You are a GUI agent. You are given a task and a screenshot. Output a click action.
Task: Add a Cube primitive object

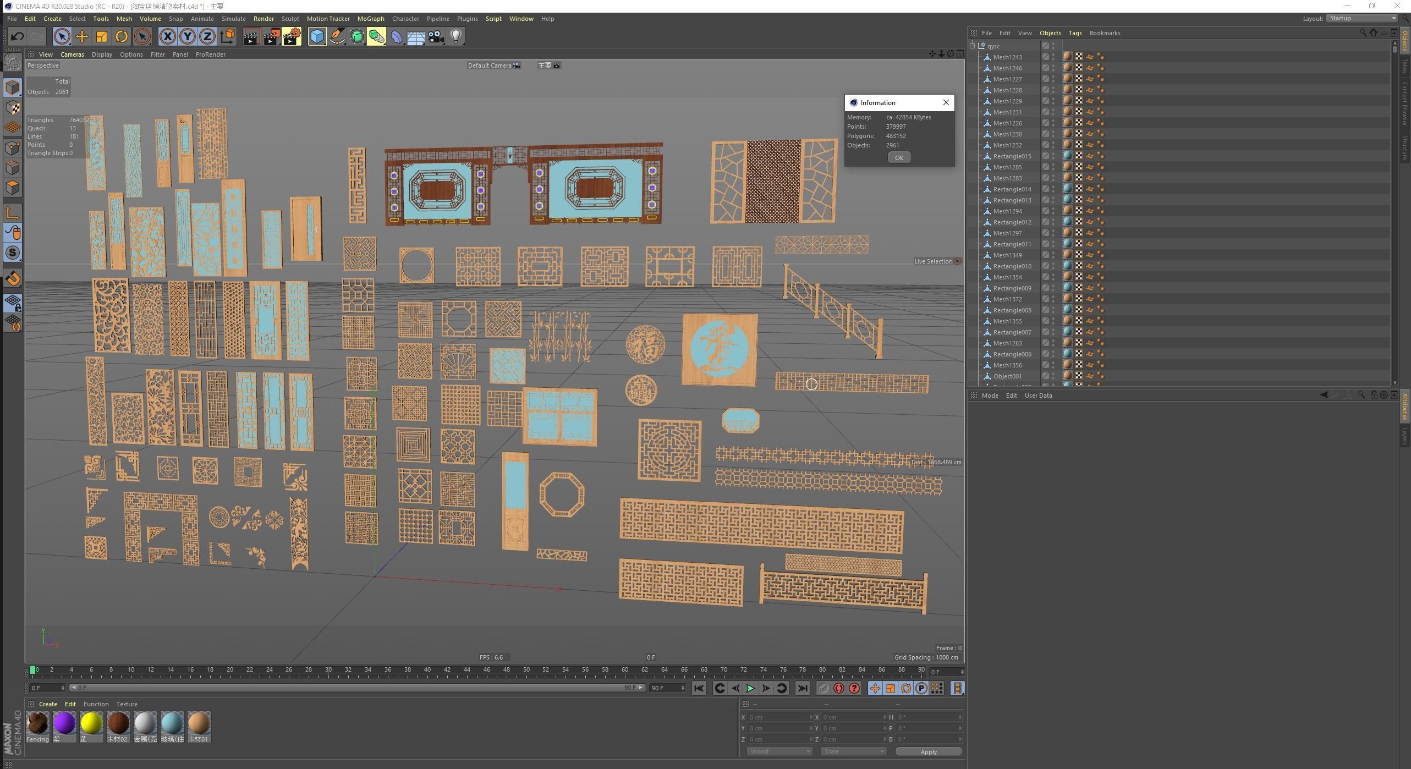pos(317,37)
